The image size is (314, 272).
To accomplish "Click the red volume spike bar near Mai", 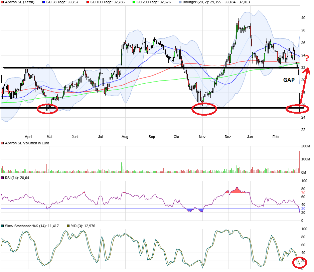I will point(47,168).
